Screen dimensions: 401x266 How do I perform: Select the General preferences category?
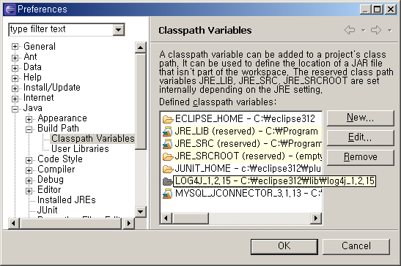coord(40,47)
